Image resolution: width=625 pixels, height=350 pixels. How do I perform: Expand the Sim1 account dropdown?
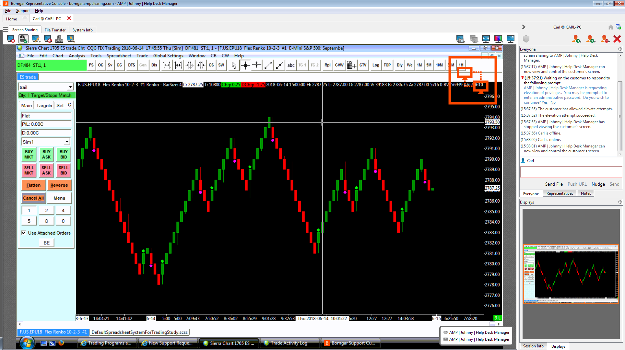[67, 142]
